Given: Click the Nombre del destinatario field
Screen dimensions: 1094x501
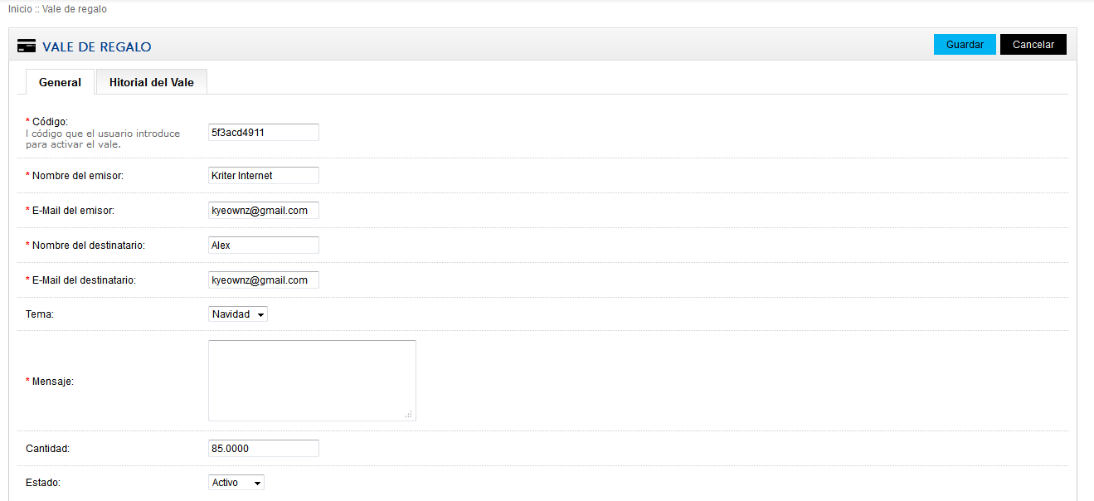Looking at the screenshot, I should 264,246.
